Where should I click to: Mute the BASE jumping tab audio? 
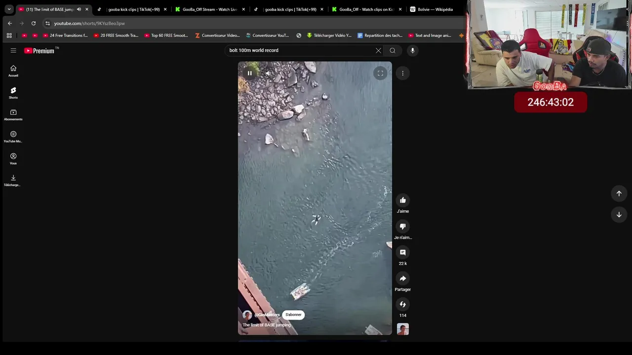click(x=79, y=9)
